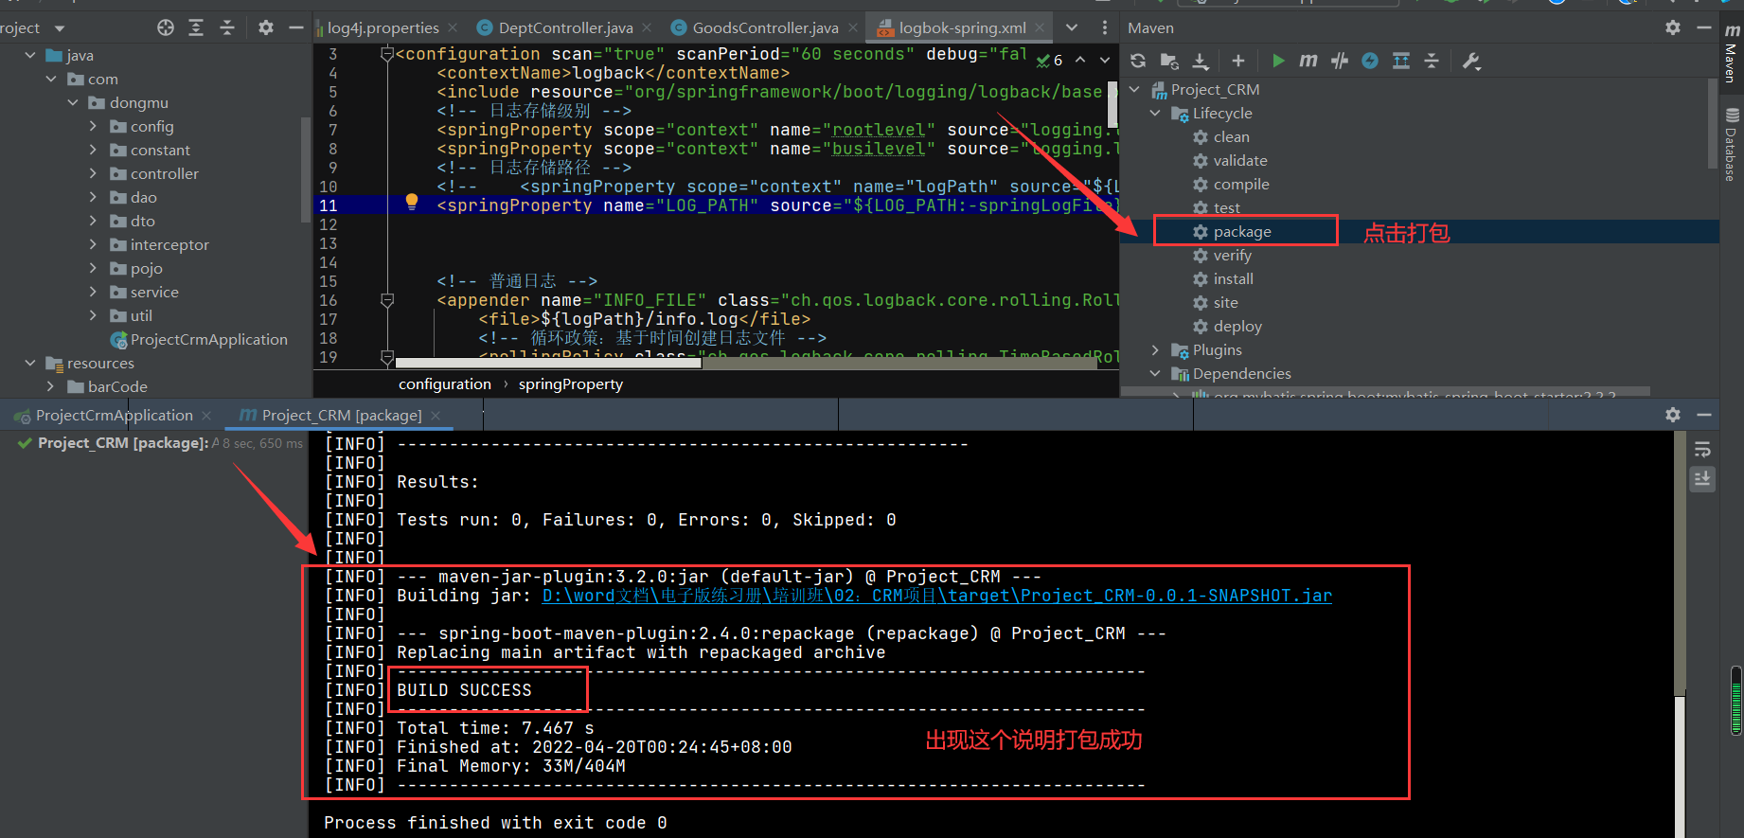Open Run panel gear settings

[x=1673, y=415]
